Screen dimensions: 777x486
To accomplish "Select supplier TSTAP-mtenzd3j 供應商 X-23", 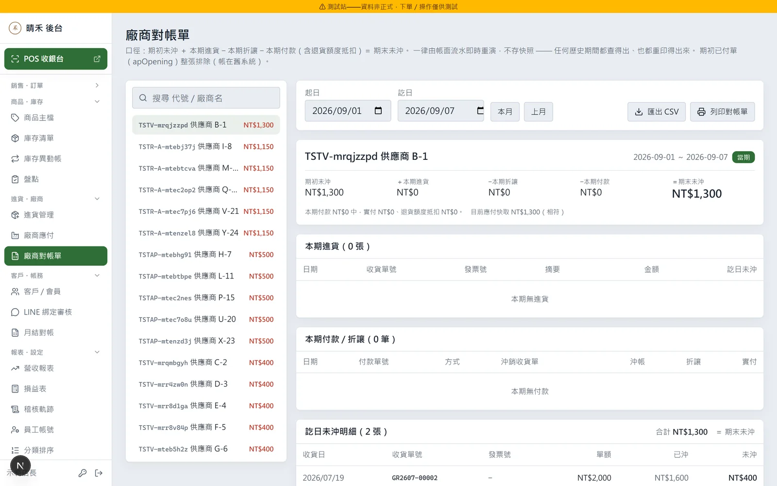I will pos(206,341).
